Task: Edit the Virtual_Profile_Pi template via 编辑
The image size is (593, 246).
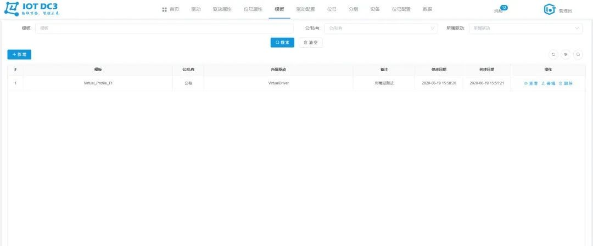Action: pyautogui.click(x=549, y=83)
